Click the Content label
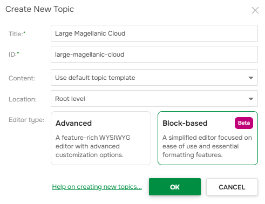The height and width of the screenshot is (204, 265). (x=22, y=78)
